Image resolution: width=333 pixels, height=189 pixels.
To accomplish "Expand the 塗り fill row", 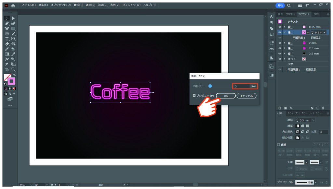I will coord(285,59).
